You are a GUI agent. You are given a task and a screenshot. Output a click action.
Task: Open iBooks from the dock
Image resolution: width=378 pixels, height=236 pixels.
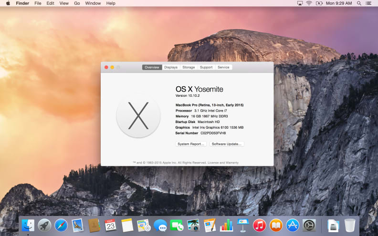pyautogui.click(x=276, y=226)
